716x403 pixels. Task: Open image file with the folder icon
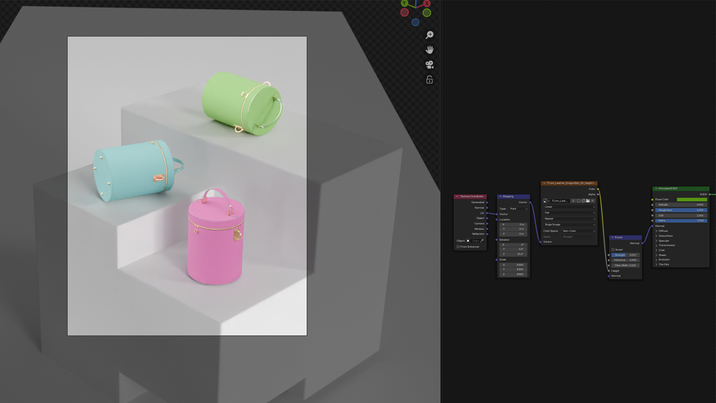[x=588, y=201]
